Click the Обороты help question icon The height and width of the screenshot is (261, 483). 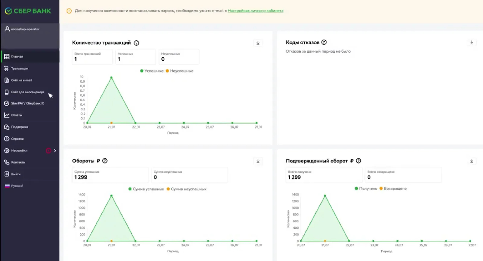[x=105, y=161]
